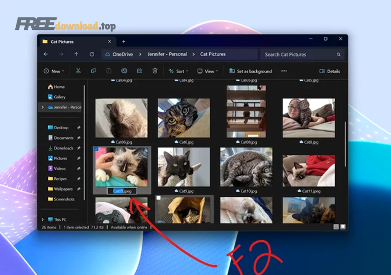Screen dimensions: 391x275
Task: Unpin Videos using its pin icon
Action: coord(79,168)
